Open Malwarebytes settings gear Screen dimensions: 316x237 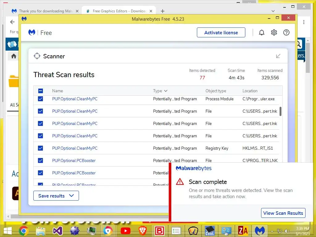[x=274, y=32]
